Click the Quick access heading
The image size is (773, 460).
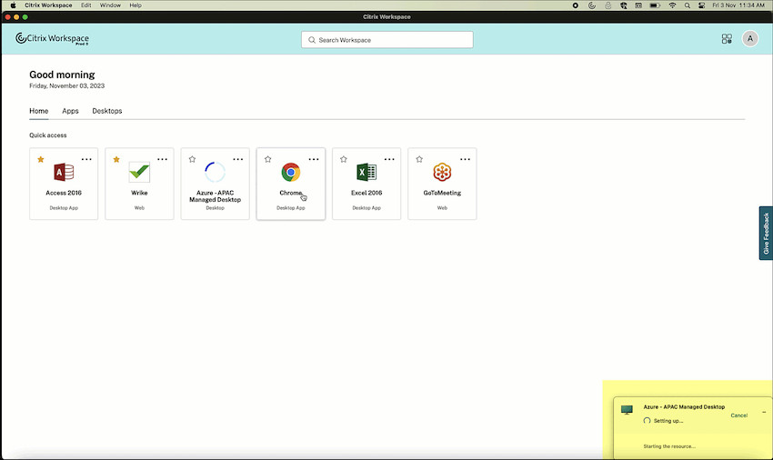click(x=48, y=135)
